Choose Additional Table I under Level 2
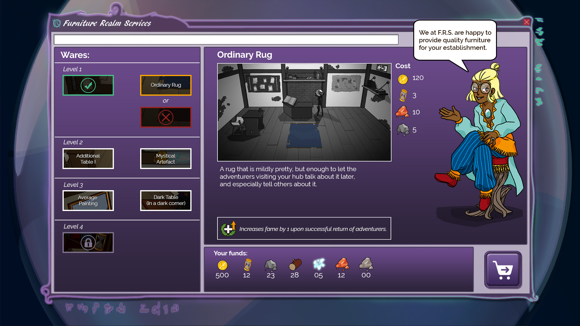Screen dimensions: 580x326 click(x=88, y=159)
